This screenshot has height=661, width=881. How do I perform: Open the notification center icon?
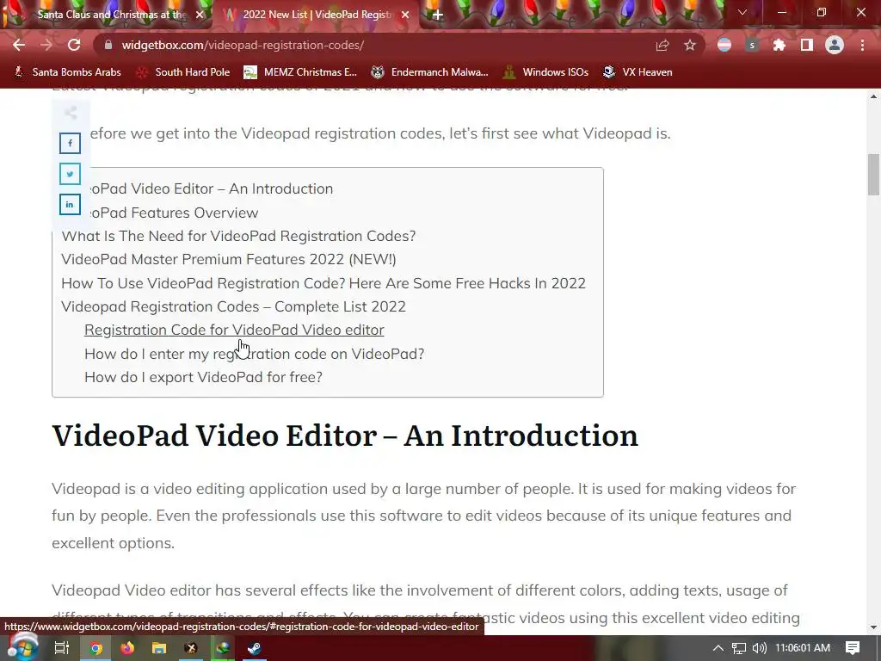pos(853,648)
